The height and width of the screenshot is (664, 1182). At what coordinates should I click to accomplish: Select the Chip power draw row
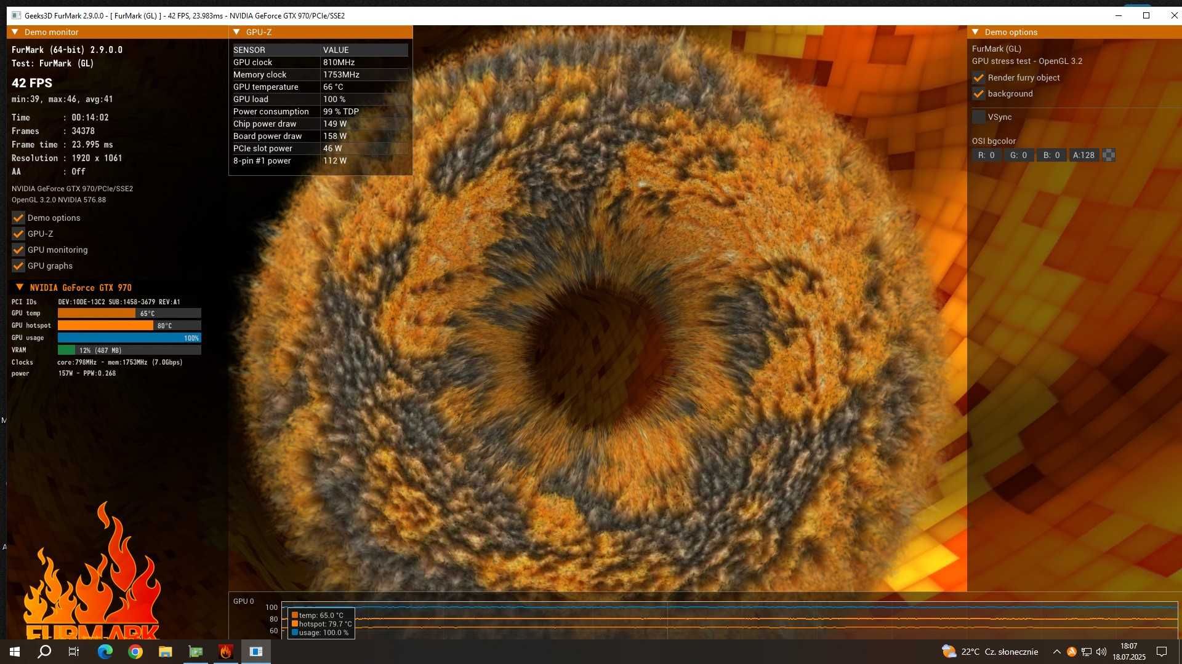320,124
